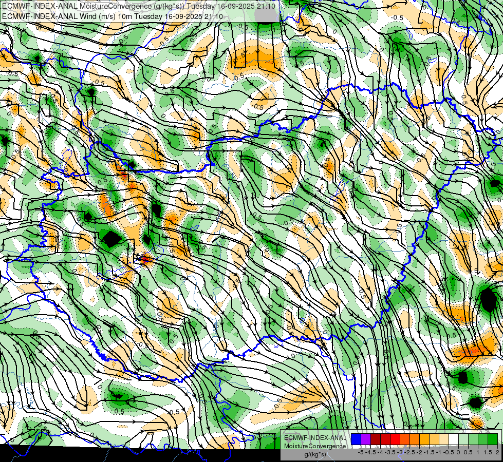Viewport: 503px width, 462px height.
Task: Click the 2 tick value on legend
Action: 497,452
